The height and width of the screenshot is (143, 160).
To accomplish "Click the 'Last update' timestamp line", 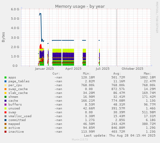I will click(x=120, y=136).
